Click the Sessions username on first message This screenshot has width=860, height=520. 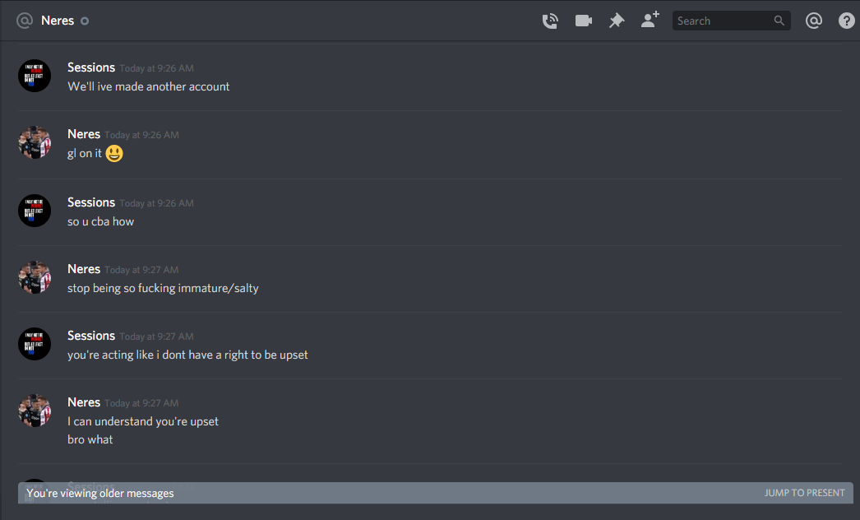[x=91, y=67]
